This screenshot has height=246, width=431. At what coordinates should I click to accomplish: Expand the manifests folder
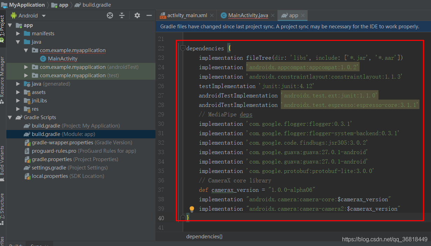(18, 34)
